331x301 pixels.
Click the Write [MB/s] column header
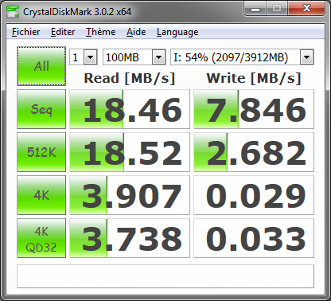[254, 78]
